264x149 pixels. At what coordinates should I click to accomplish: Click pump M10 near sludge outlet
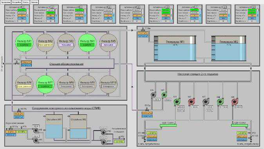click(x=104, y=133)
